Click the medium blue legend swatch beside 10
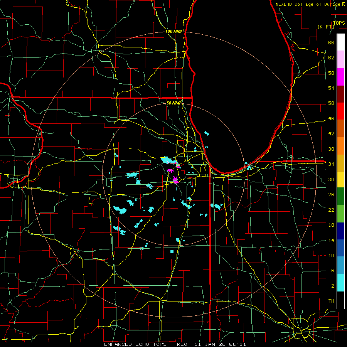Screen dimensions: 347x347 tap(340, 248)
